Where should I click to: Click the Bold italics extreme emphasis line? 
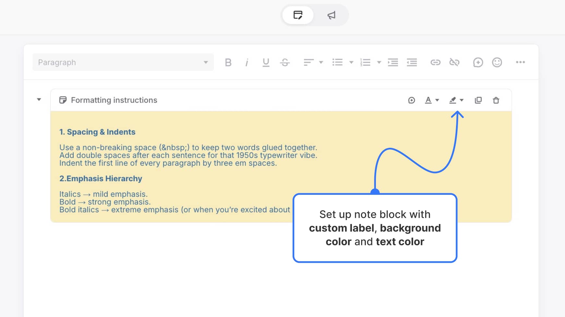coord(175,210)
